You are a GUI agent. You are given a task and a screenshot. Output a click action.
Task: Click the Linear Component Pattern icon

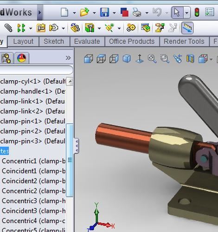pyautogui.click(x=21, y=28)
